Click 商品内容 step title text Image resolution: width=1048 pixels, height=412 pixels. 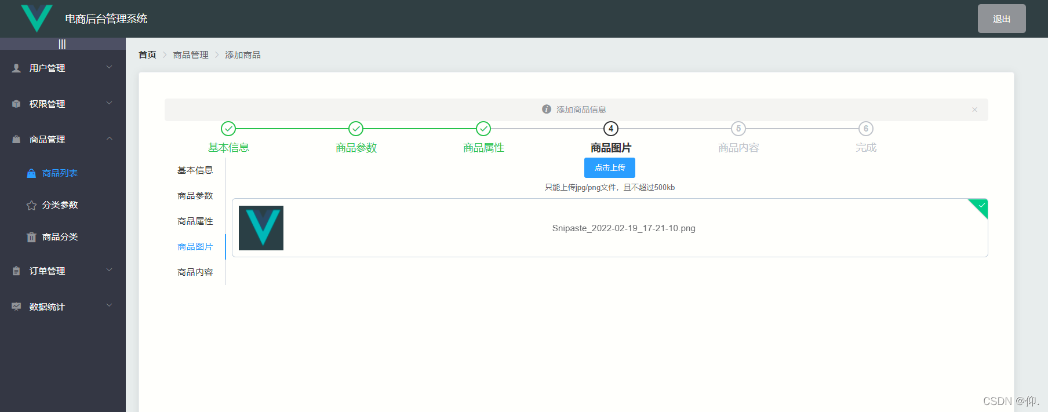coord(738,148)
